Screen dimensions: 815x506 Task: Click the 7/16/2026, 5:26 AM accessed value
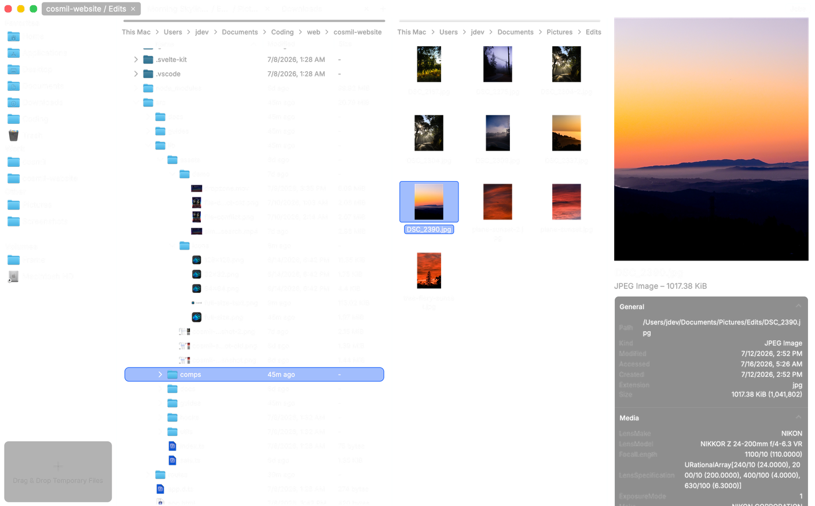[x=772, y=364]
